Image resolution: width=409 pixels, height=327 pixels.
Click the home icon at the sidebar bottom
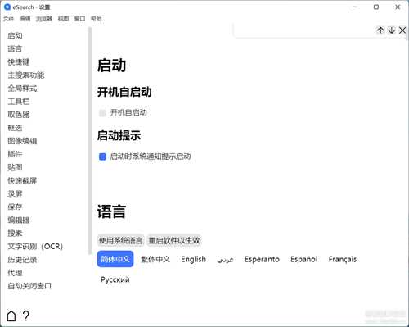(11, 316)
